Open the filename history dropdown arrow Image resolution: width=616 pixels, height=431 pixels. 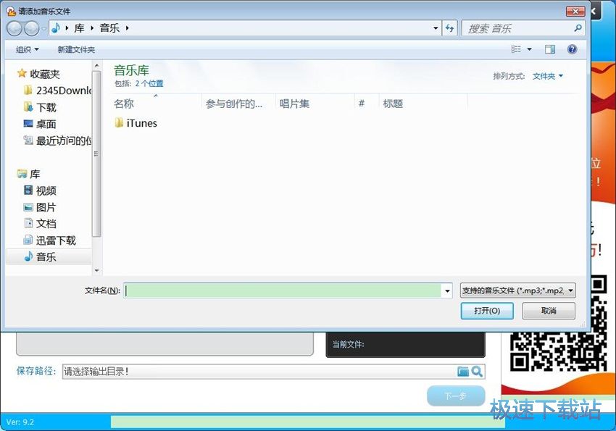pyautogui.click(x=447, y=291)
